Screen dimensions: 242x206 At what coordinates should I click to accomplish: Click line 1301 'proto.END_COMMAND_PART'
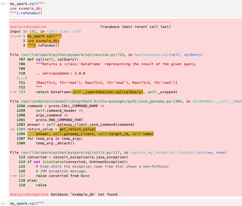[x=59, y=120]
